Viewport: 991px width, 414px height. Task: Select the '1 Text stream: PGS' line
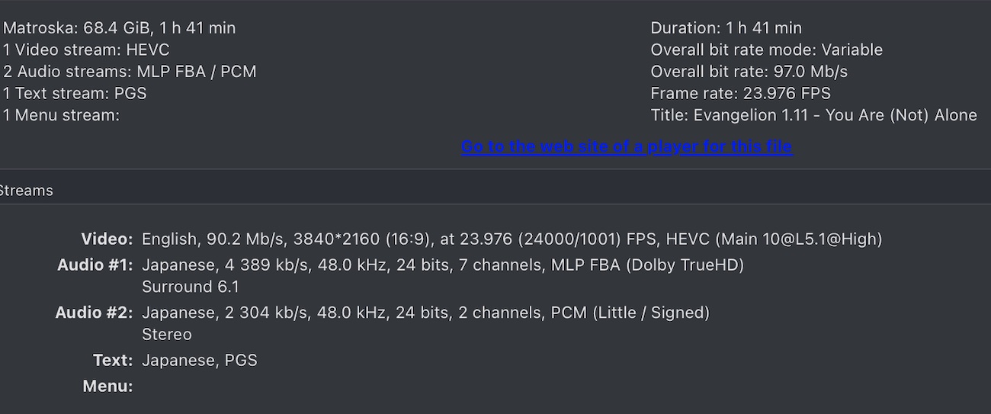tap(75, 93)
